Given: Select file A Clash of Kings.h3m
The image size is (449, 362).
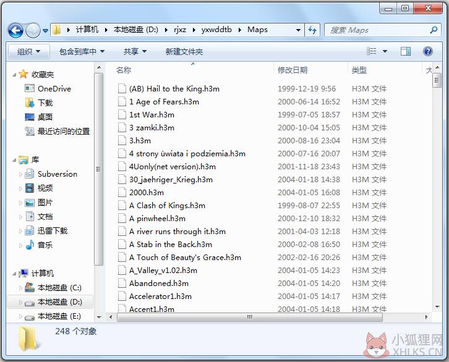Looking at the screenshot, I should pyautogui.click(x=167, y=206).
